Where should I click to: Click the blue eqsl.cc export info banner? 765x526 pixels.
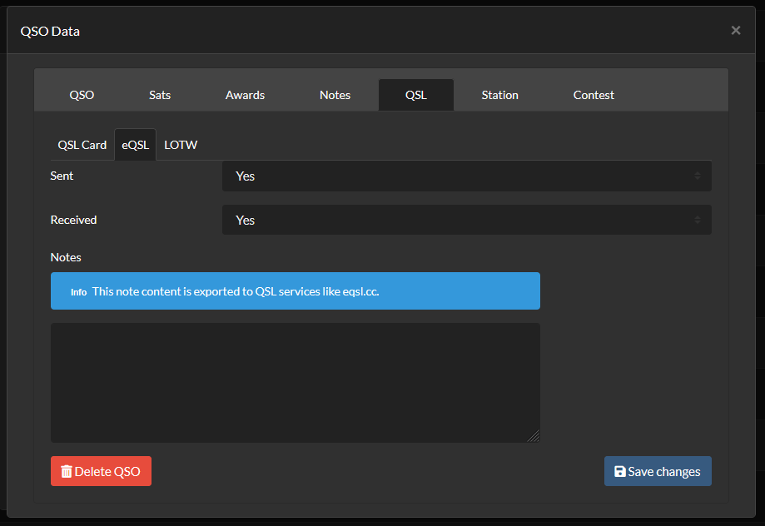296,290
